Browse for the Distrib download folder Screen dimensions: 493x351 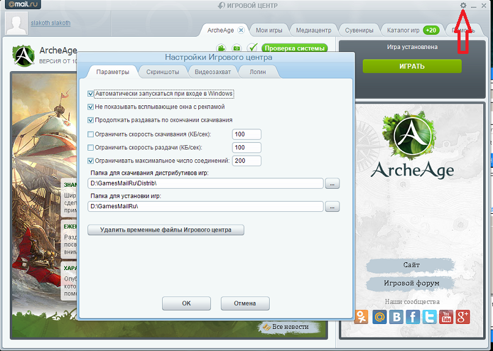[332, 184]
